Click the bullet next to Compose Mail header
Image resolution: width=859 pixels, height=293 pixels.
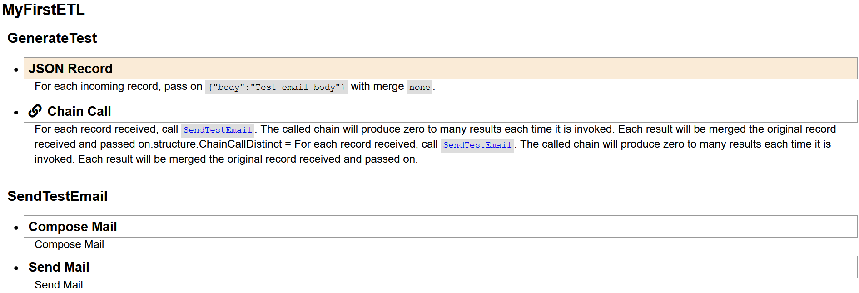point(16,228)
